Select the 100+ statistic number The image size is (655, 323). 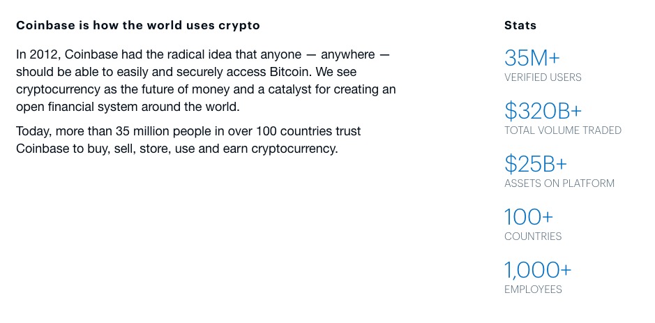click(x=529, y=217)
